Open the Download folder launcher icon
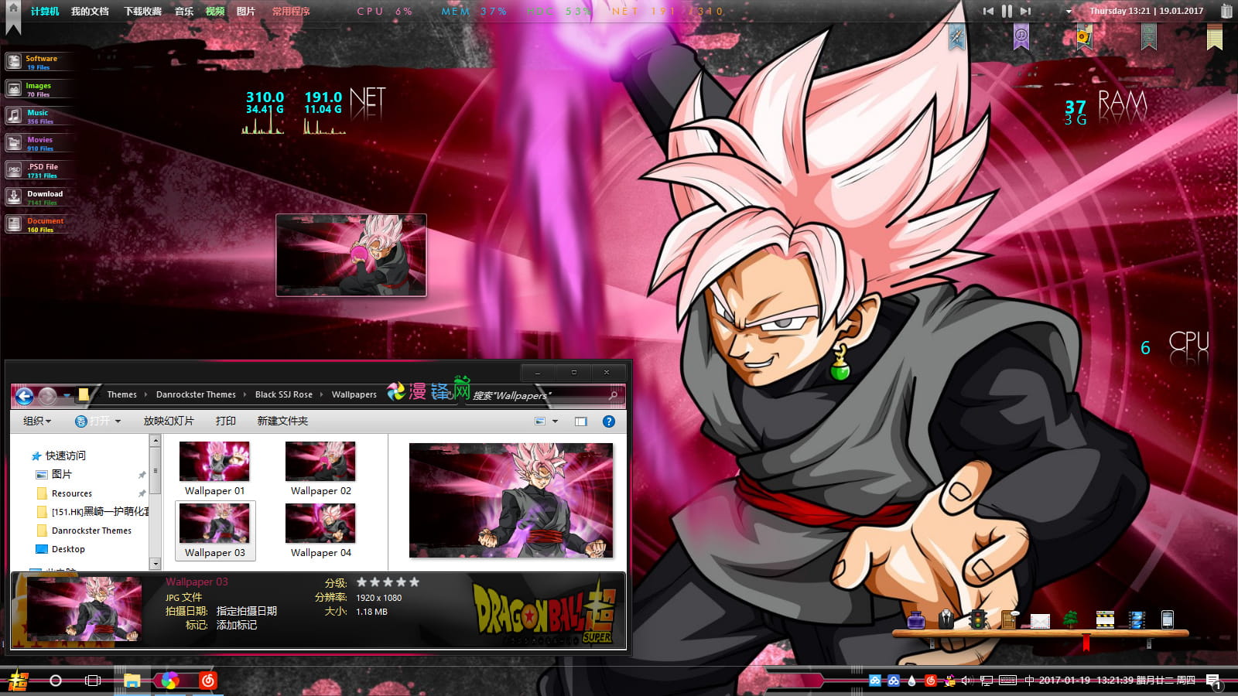This screenshot has height=696, width=1238. point(14,196)
